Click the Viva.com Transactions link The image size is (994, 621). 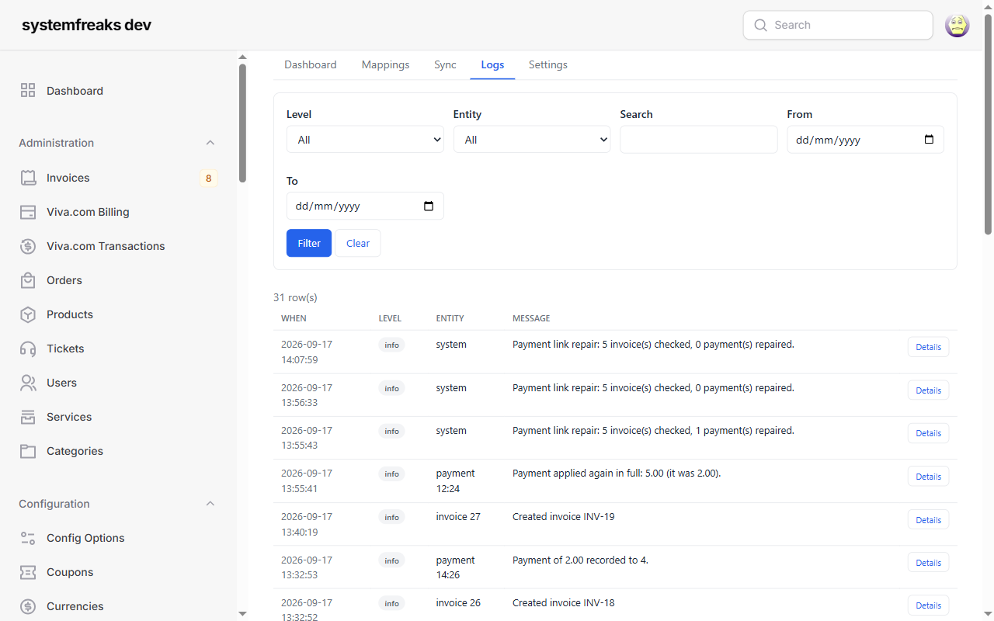pyautogui.click(x=106, y=246)
